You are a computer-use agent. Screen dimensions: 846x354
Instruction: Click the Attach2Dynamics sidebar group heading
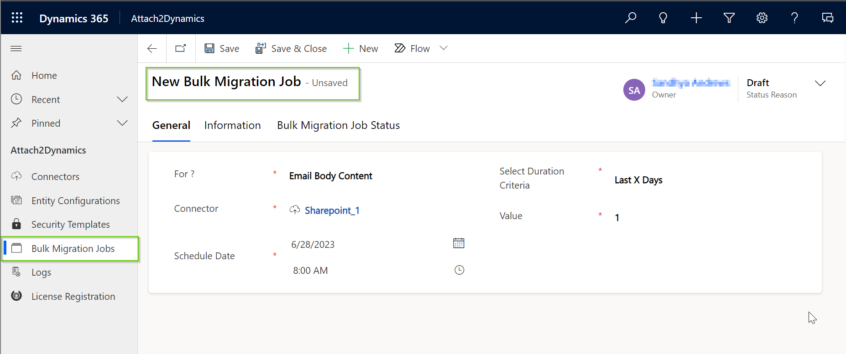[48, 150]
